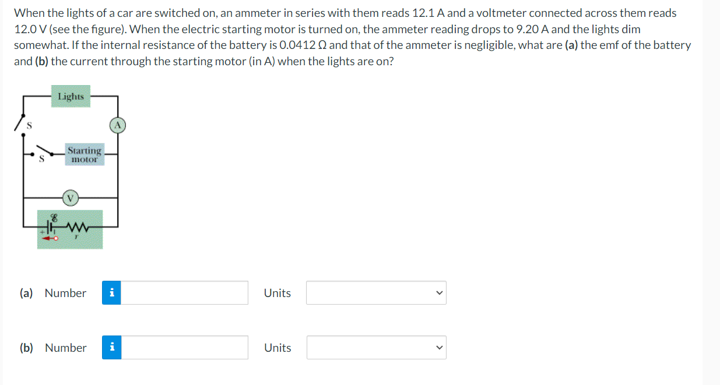This screenshot has width=720, height=385.
Task: Click the upper switch S on left wire
Action: [x=22, y=123]
